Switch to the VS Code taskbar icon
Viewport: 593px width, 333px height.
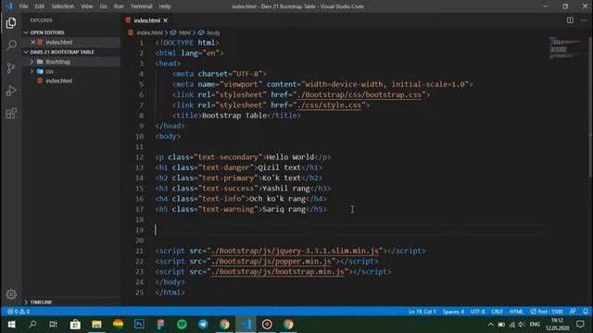(246, 325)
